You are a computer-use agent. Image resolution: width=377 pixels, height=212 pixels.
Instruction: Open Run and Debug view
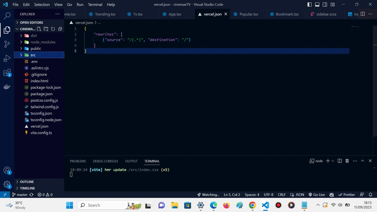point(7,58)
